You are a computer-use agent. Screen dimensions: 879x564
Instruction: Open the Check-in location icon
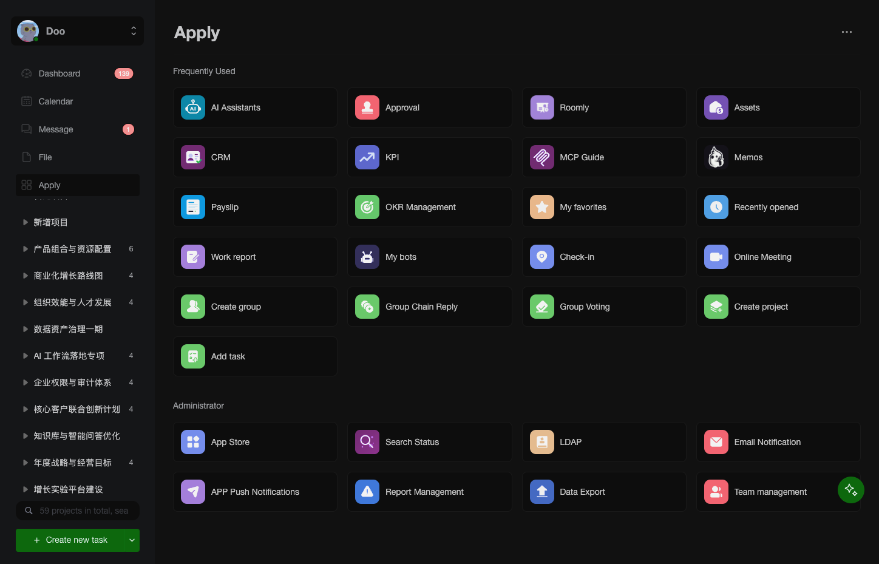point(542,257)
